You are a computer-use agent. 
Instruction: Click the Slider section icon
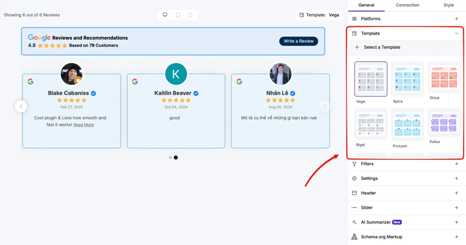pos(354,208)
